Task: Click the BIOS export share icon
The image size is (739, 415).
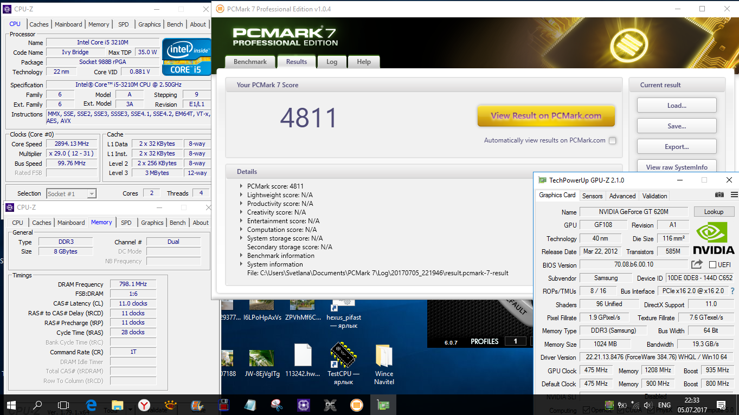Action: coord(697,264)
